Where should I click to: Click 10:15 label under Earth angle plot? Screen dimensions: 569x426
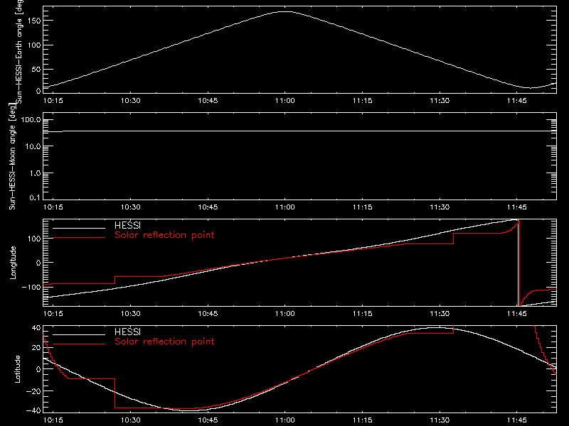(x=53, y=101)
